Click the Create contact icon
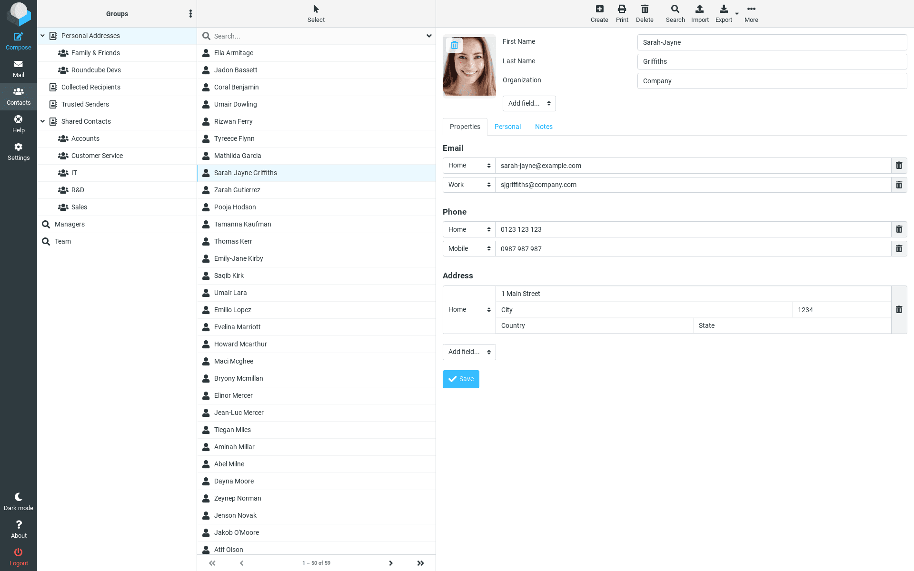 599,13
